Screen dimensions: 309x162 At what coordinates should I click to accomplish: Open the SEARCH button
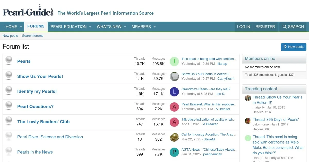pyautogui.click(x=293, y=27)
